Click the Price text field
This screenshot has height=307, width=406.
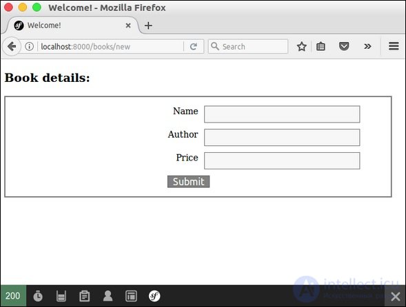point(282,160)
